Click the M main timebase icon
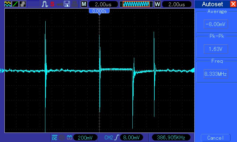Image resolution: width=237 pixels, height=142 pixels. [84, 4]
